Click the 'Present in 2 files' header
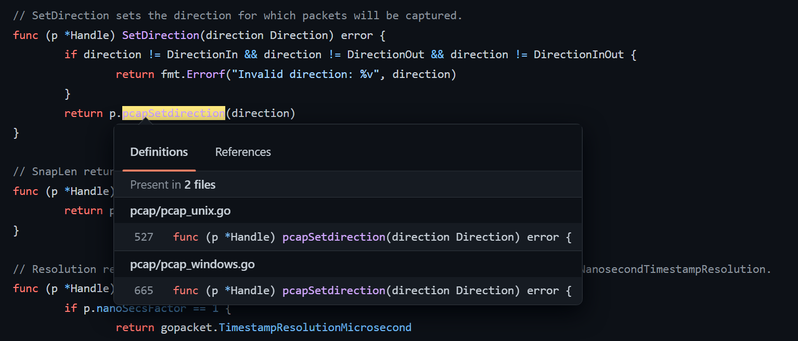Image resolution: width=798 pixels, height=341 pixels. 172,185
